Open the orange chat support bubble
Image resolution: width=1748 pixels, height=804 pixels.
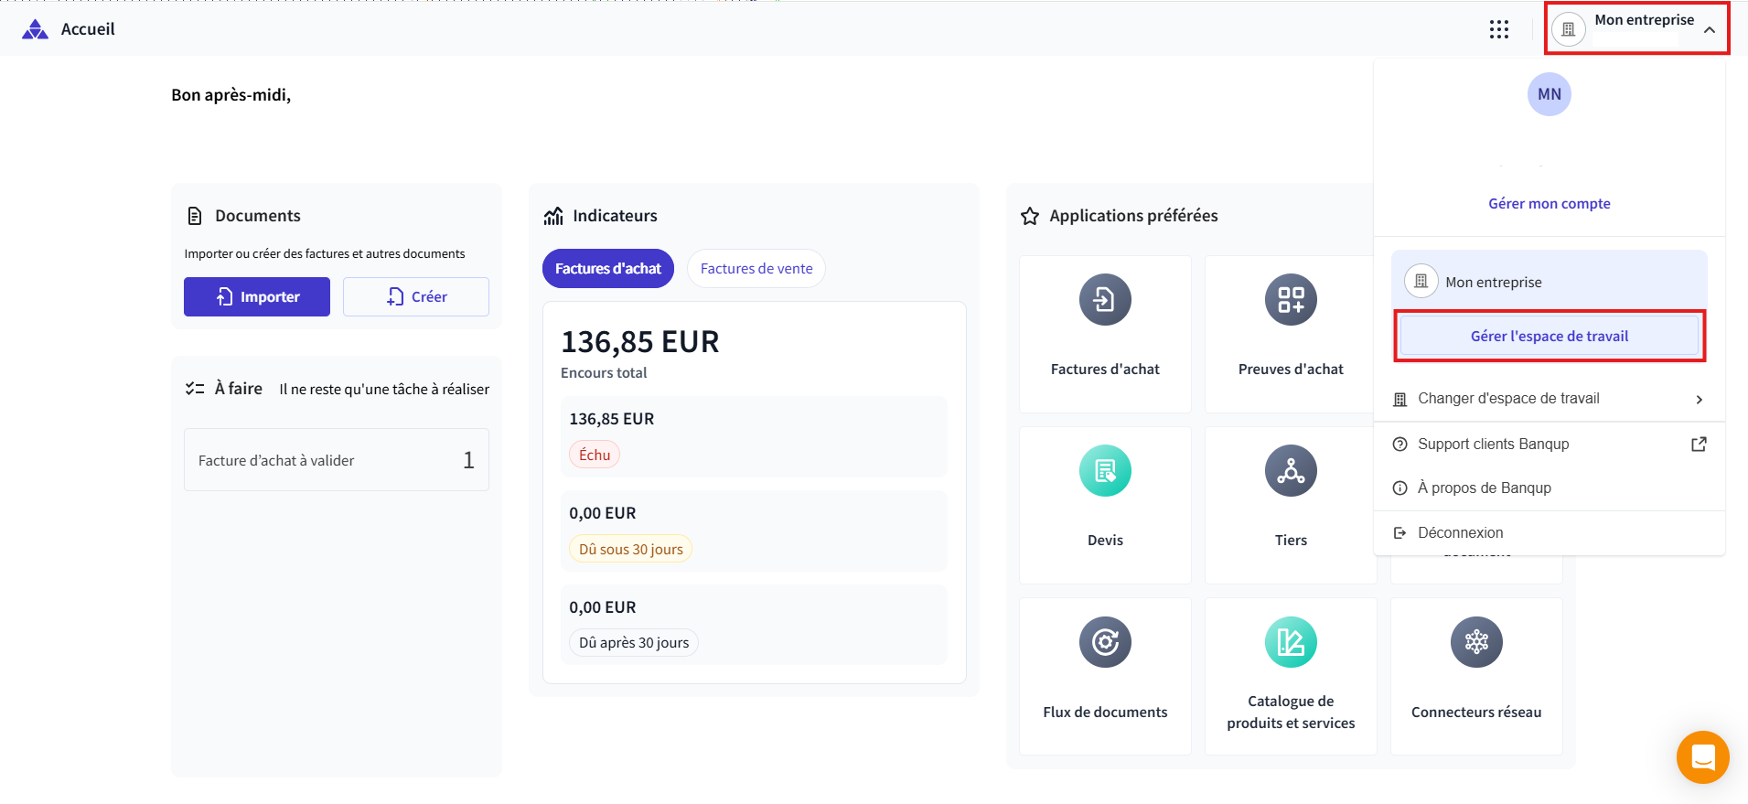pyautogui.click(x=1702, y=757)
